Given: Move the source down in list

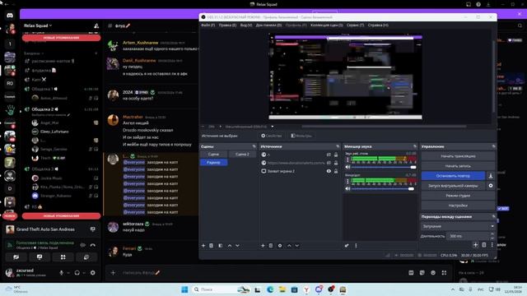Looking at the screenshot, I should [297, 246].
